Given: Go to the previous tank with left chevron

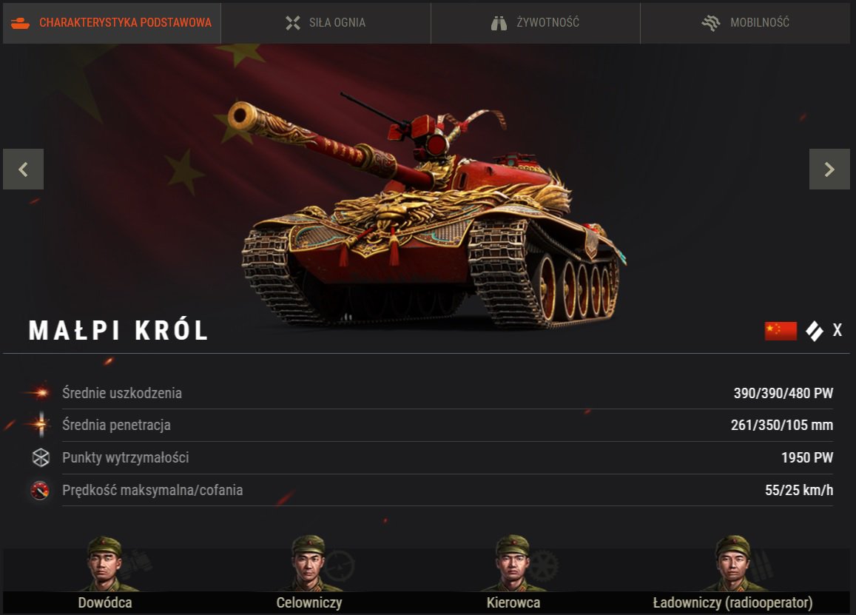Looking at the screenshot, I should click(24, 169).
